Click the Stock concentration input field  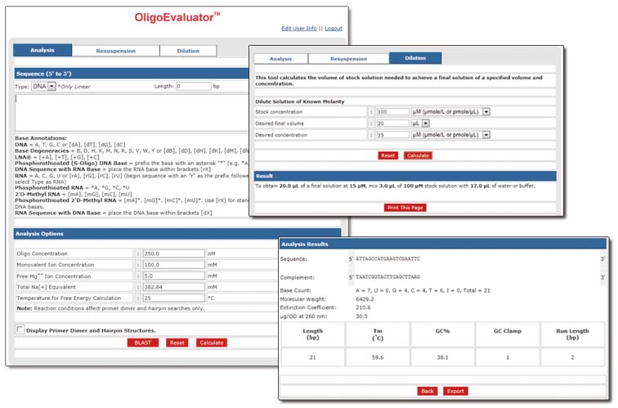[x=393, y=112]
